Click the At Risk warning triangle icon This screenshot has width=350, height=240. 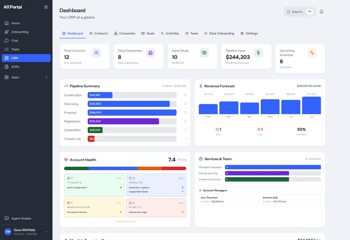(x=130, y=203)
